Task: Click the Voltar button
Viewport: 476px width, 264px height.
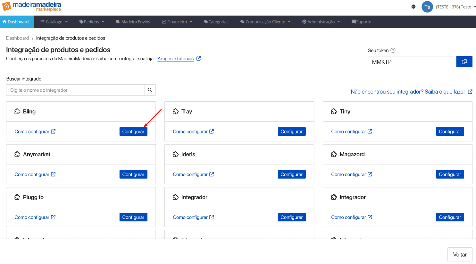Action: point(460,254)
